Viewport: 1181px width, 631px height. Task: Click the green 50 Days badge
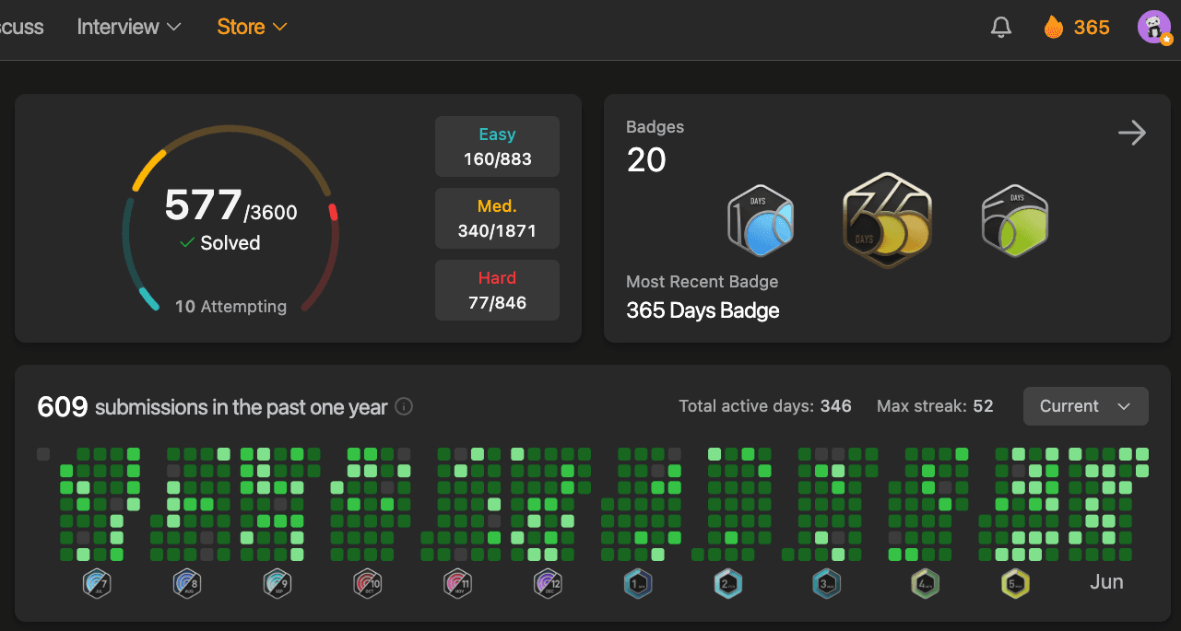coord(1013,219)
